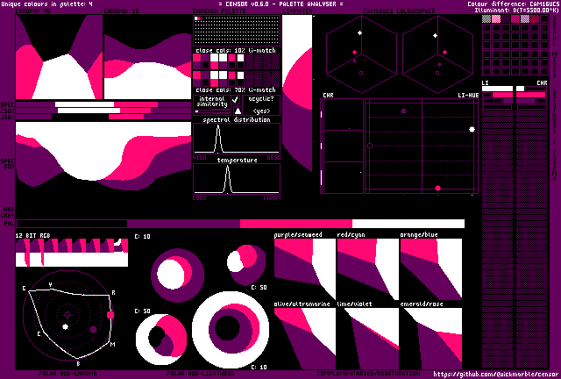Screen dimensions: 561x379
Task: Click the emerald/rose complementaries panel
Action: click(430, 338)
